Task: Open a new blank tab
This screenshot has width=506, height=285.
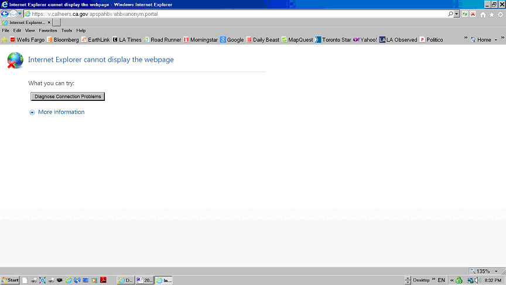Action: coord(57,22)
